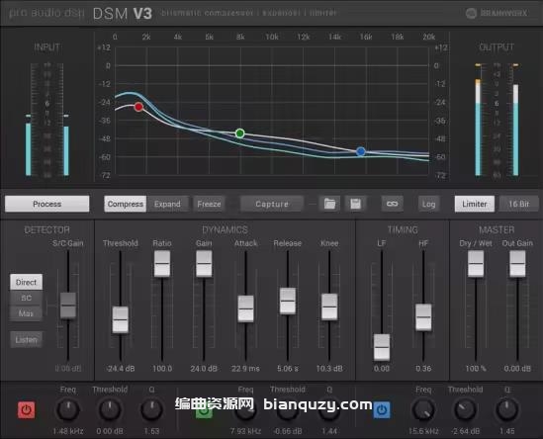Open preset with the folder icon
Image resolution: width=543 pixels, height=439 pixels.
[329, 204]
